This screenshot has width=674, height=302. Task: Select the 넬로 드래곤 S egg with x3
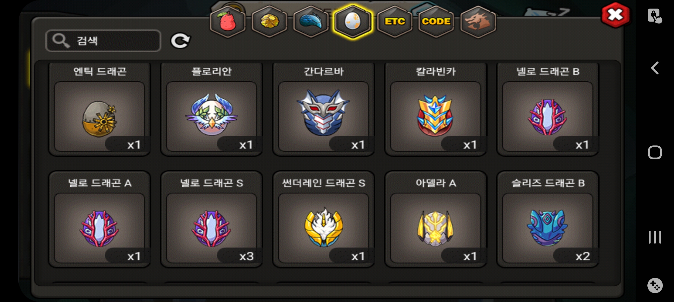point(212,220)
